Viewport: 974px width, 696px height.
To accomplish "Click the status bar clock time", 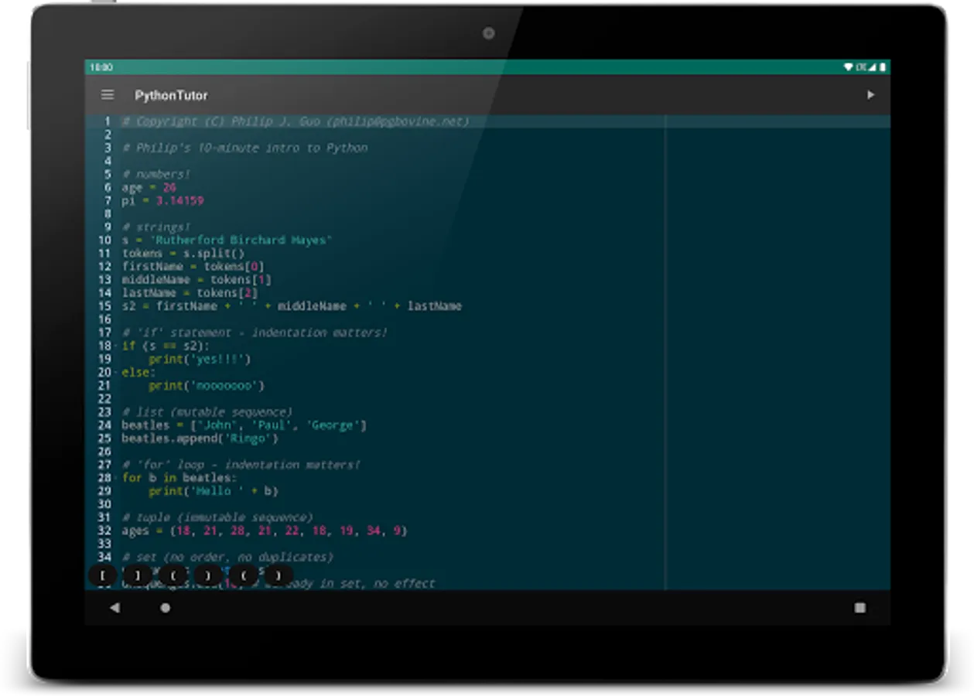I will (101, 67).
